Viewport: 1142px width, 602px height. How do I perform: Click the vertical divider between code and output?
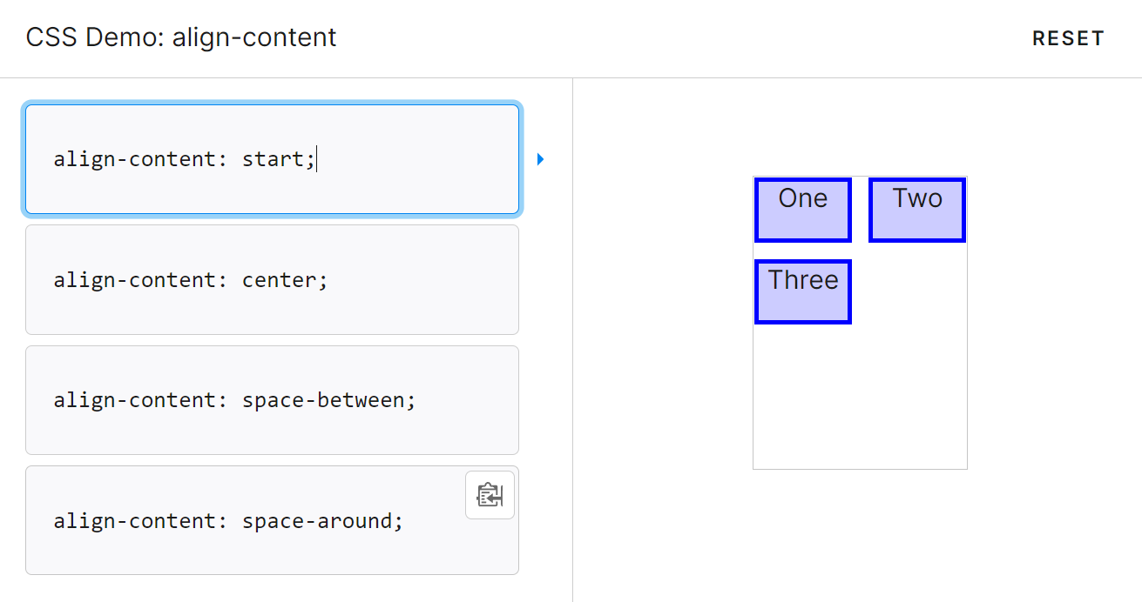pos(572,339)
